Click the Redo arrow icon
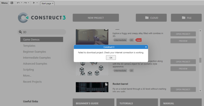This screenshot has height=106, width=204. (x=25, y=3)
